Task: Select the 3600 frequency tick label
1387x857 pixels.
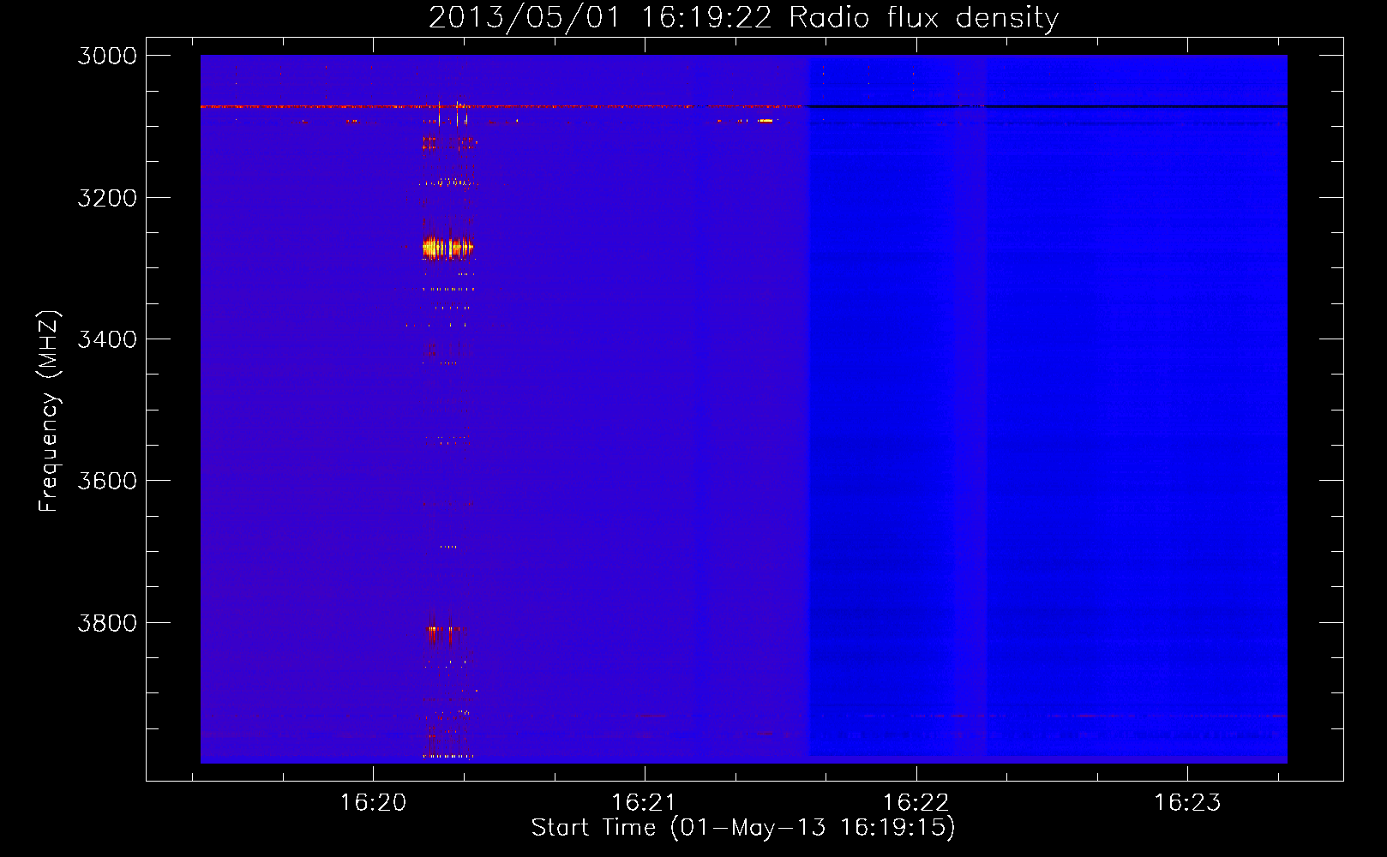Action: [107, 481]
